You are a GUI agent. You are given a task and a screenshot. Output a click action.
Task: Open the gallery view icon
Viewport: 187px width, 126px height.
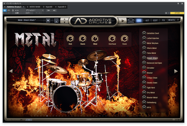pyautogui.click(x=131, y=21)
